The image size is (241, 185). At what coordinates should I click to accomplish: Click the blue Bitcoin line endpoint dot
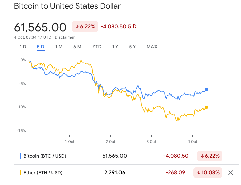coord(206,89)
